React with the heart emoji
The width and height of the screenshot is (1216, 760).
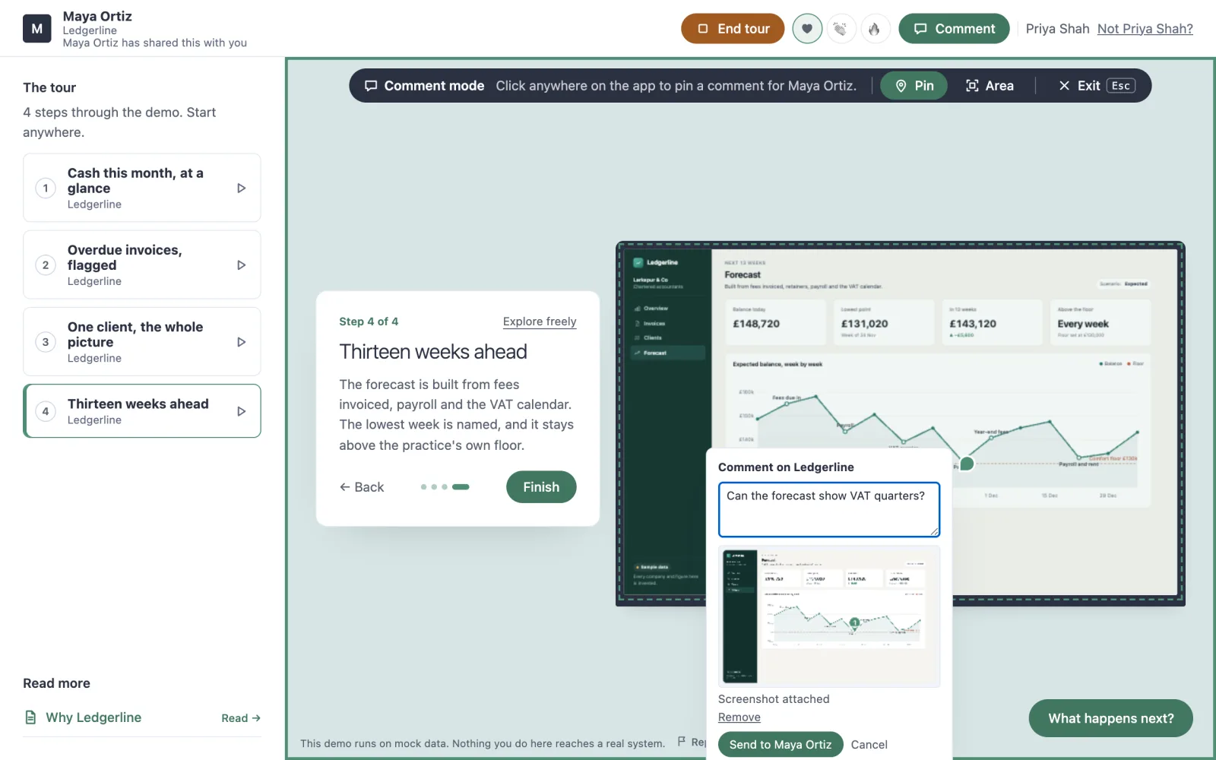pos(807,29)
